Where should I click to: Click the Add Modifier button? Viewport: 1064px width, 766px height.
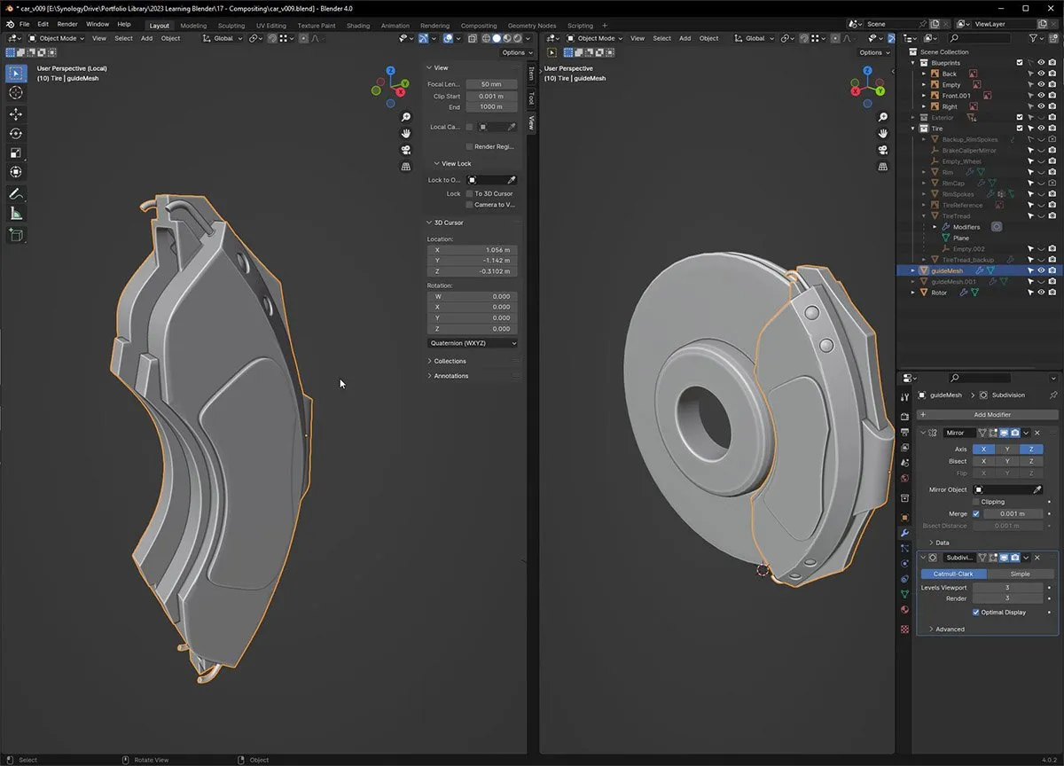991,415
